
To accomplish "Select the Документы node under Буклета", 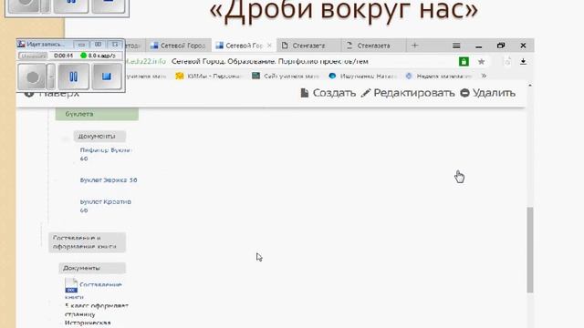I will click(99, 136).
